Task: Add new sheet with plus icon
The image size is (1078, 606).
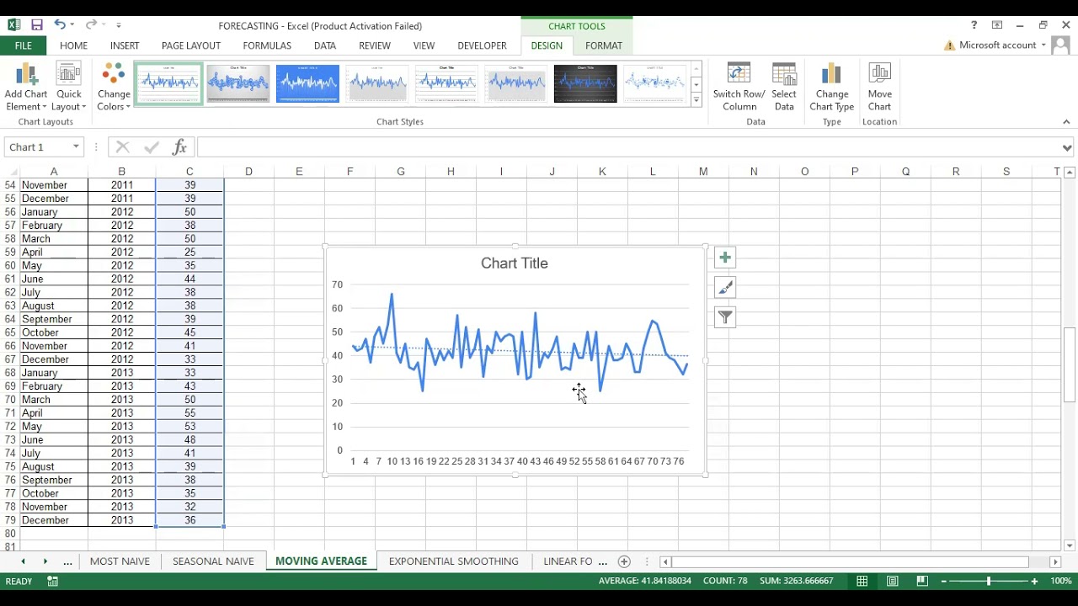Action: [624, 561]
